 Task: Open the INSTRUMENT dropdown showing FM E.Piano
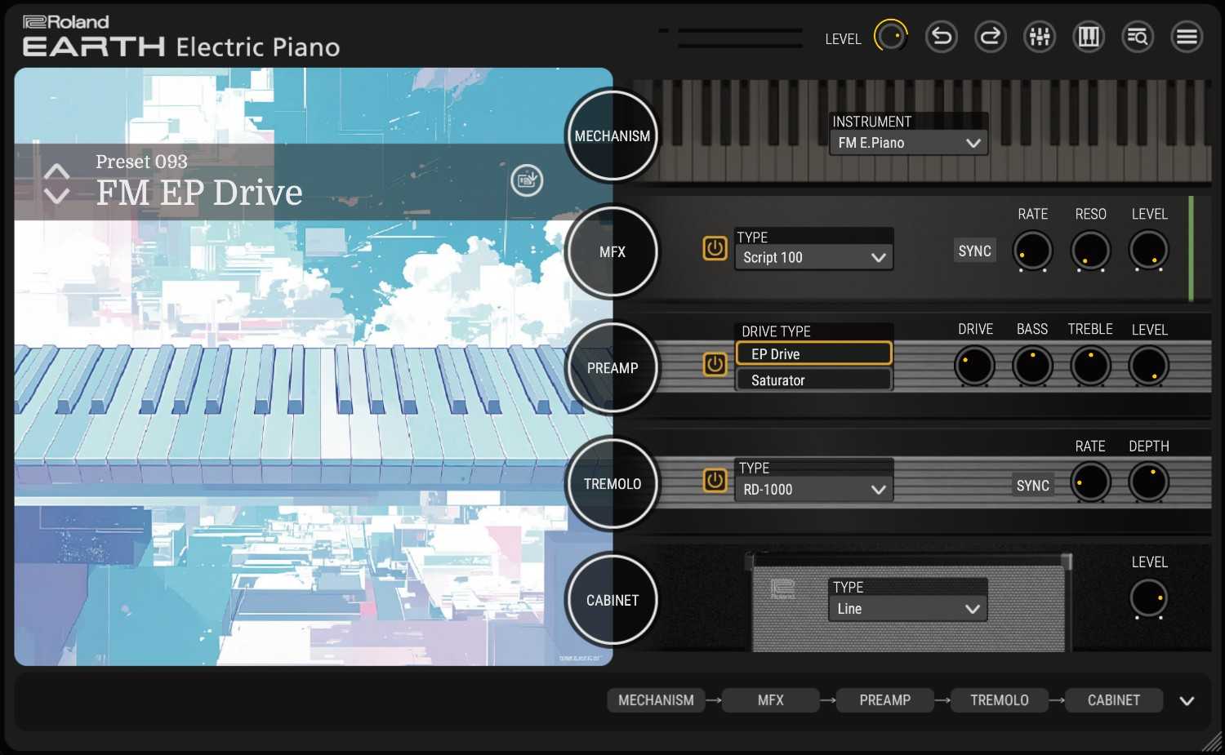tap(908, 143)
